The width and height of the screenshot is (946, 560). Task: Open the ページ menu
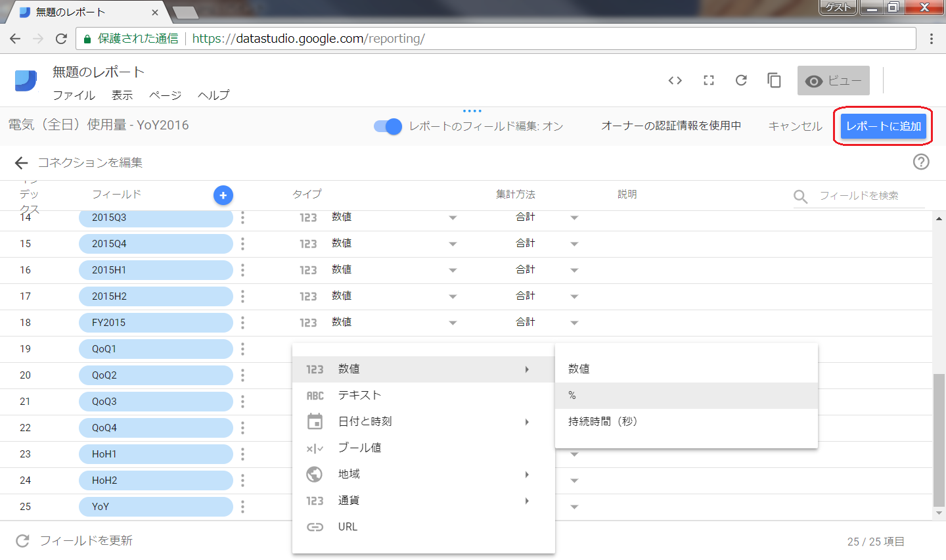165,95
